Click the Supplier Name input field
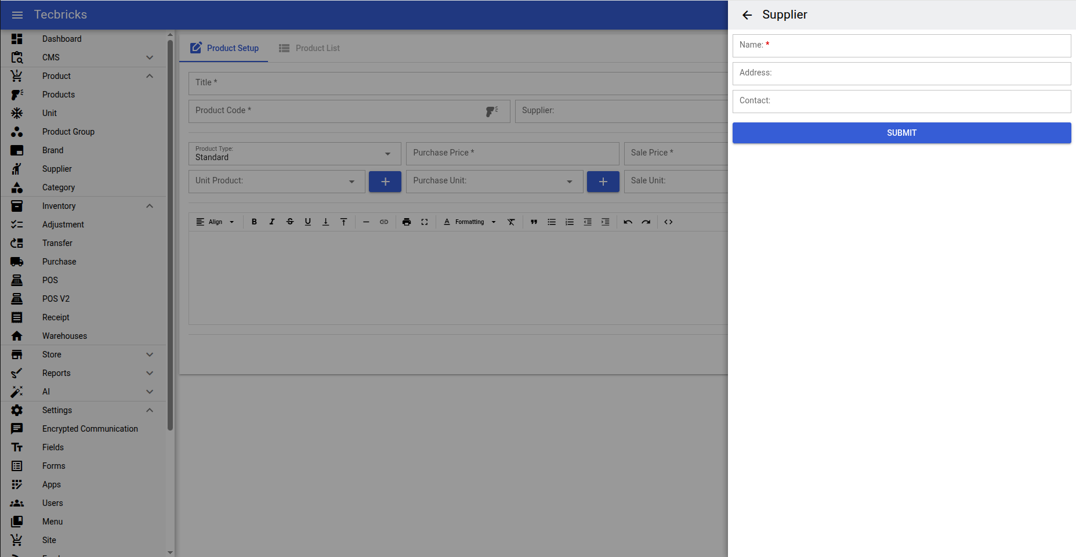This screenshot has width=1076, height=557. click(901, 46)
